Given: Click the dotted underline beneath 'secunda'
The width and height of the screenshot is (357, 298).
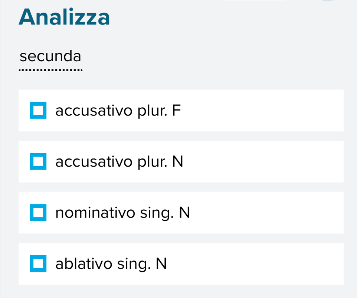Looking at the screenshot, I should tap(50, 70).
